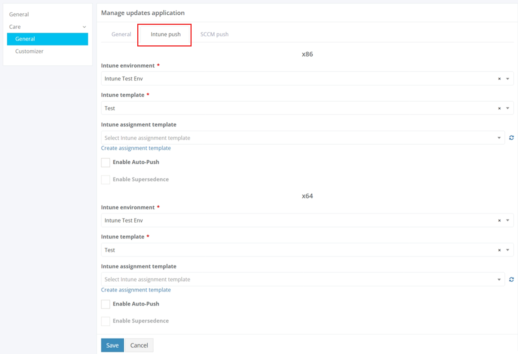Image resolution: width=518 pixels, height=354 pixels.
Task: Click the x64 section heading
Action: coord(308,196)
